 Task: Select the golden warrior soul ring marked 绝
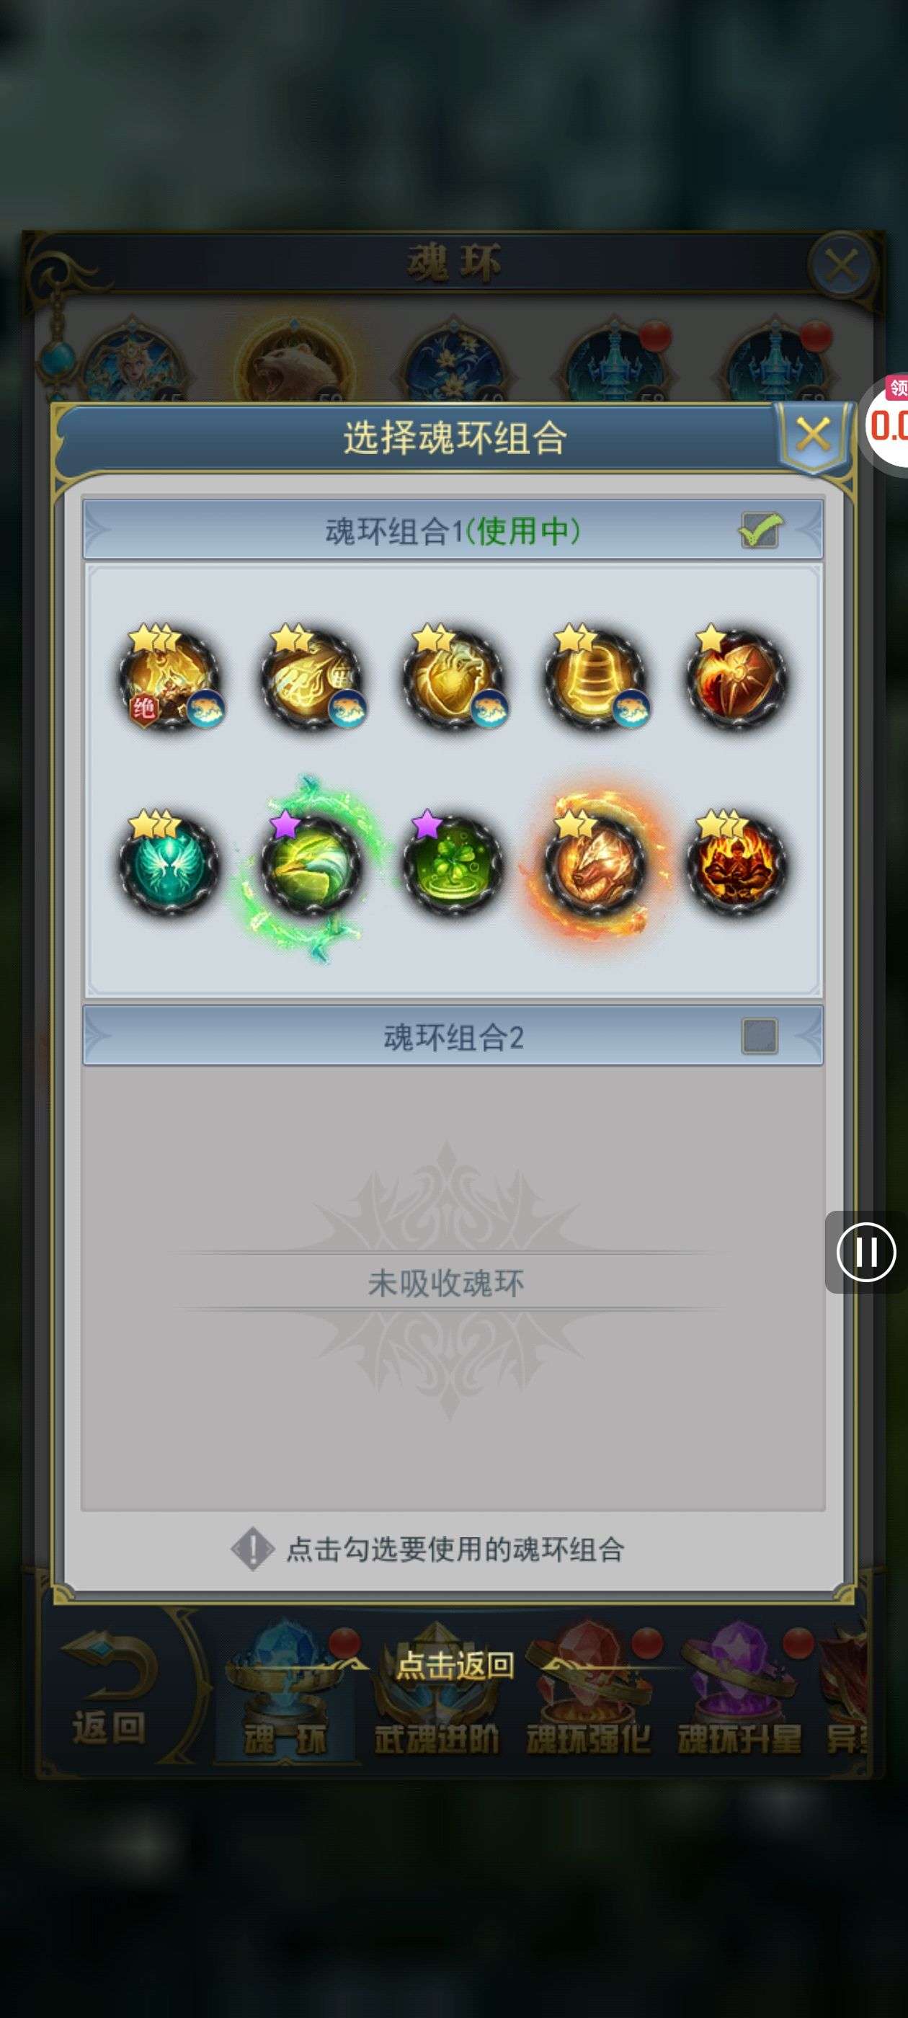169,678
